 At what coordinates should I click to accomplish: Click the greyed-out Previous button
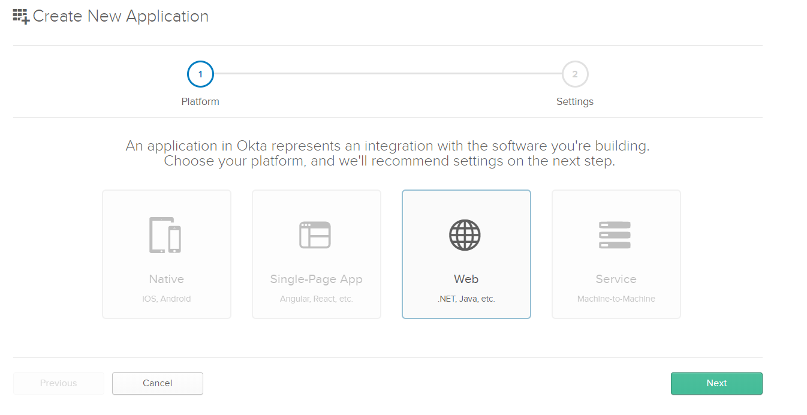pyautogui.click(x=59, y=383)
